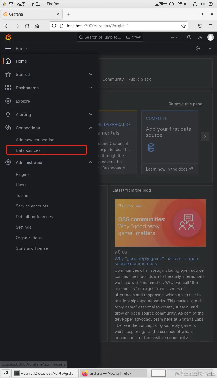This screenshot has width=217, height=378.
Task: Open Explore in the sidebar
Action: (x=23, y=101)
